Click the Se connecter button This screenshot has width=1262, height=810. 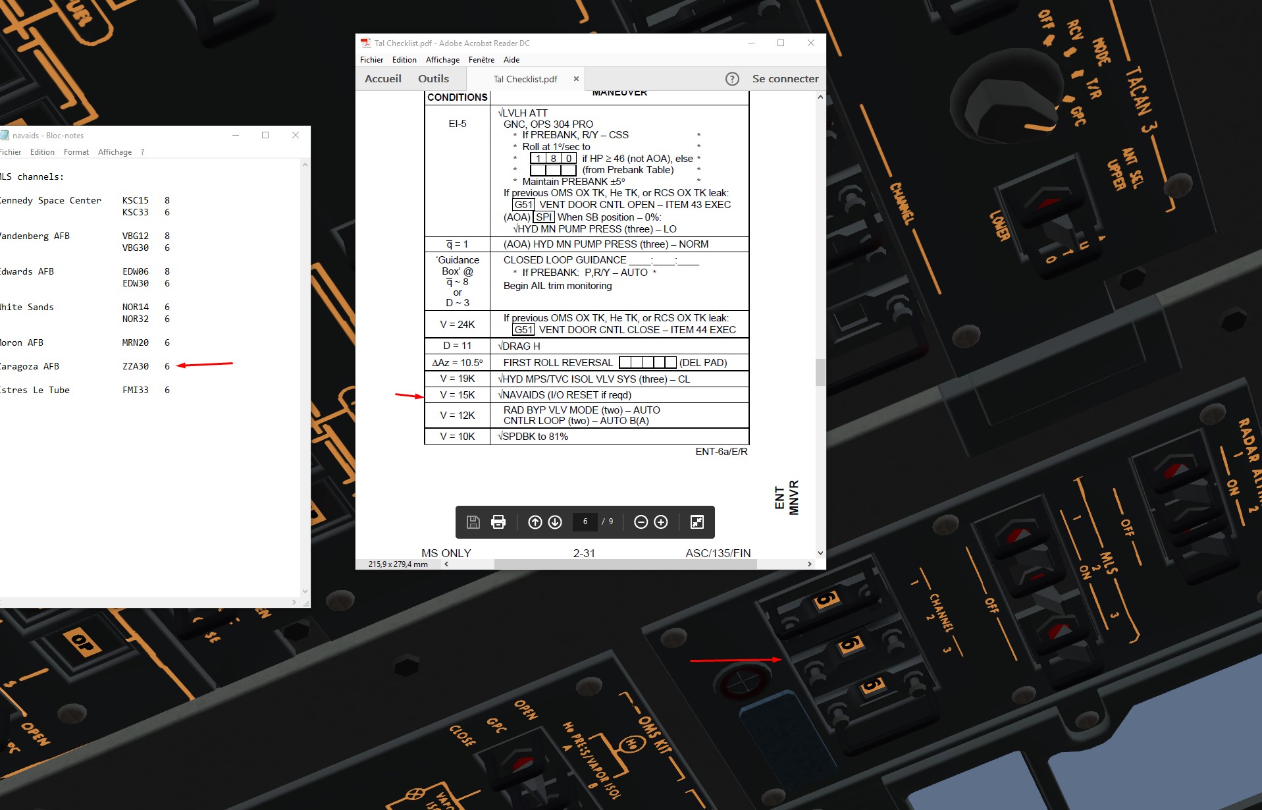click(785, 79)
